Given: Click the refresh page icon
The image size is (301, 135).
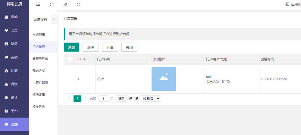Looking at the screenshot, I should [79, 4].
